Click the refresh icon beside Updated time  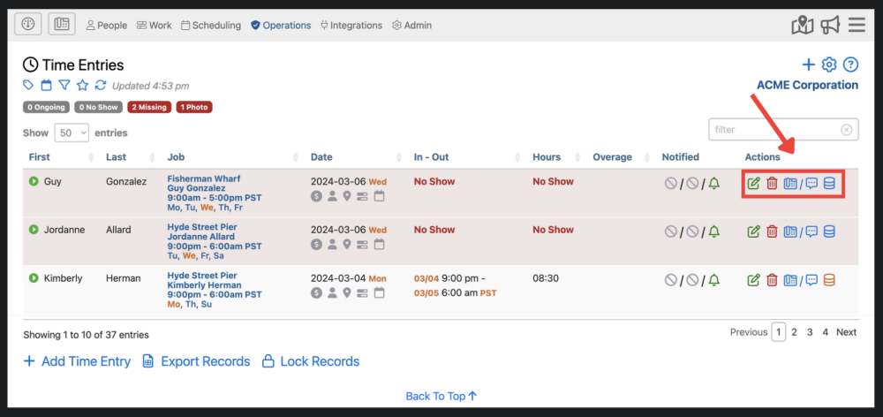(101, 86)
